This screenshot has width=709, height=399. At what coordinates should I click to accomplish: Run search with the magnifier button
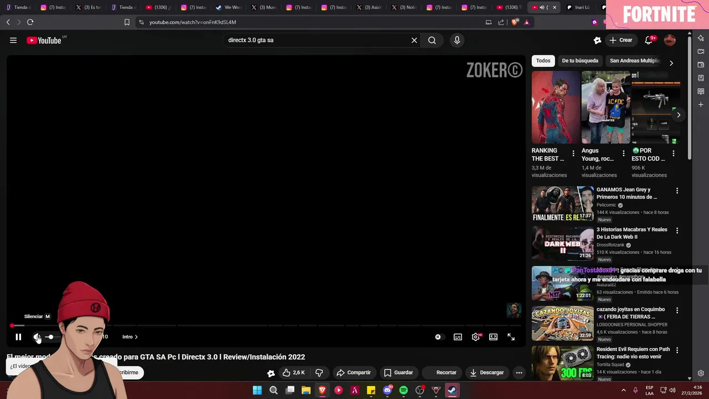click(x=432, y=40)
